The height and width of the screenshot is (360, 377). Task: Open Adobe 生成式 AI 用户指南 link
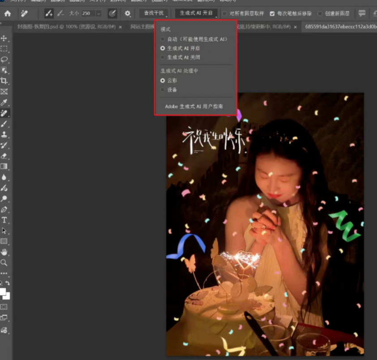point(194,106)
